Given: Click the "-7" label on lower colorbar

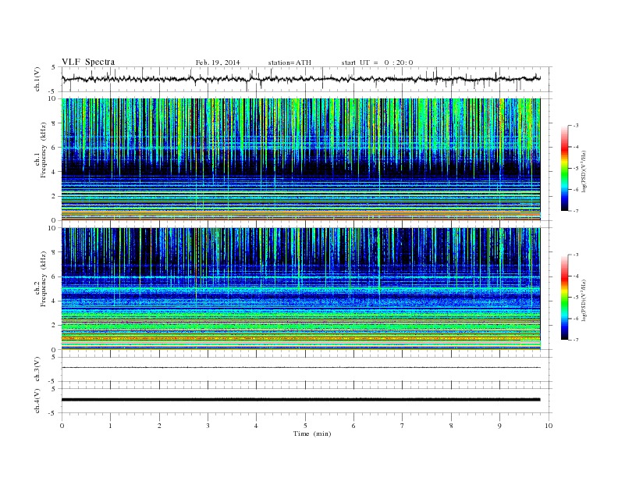Looking at the screenshot, I should click(x=576, y=340).
